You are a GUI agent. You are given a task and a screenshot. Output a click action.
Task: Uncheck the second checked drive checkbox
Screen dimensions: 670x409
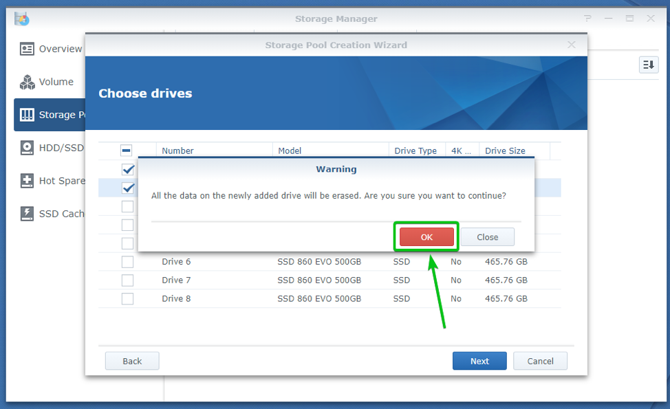(128, 188)
